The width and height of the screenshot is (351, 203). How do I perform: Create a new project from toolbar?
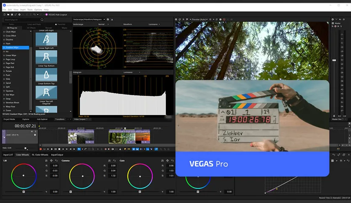[5, 14]
